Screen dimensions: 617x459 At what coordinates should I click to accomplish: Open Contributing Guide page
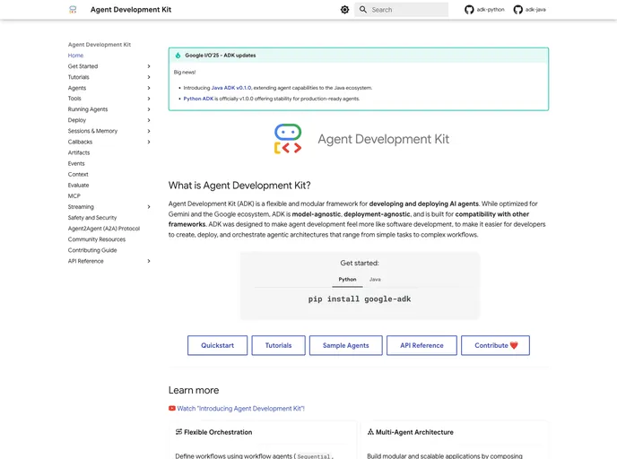pos(92,250)
